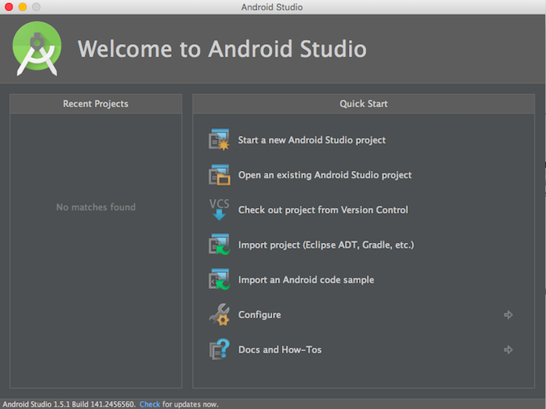Click the Import project icon
This screenshot has width=546, height=409.
click(219, 245)
